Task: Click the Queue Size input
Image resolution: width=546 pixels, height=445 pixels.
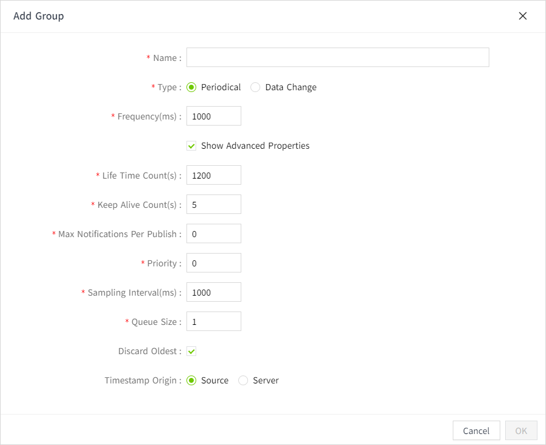Action: point(213,322)
